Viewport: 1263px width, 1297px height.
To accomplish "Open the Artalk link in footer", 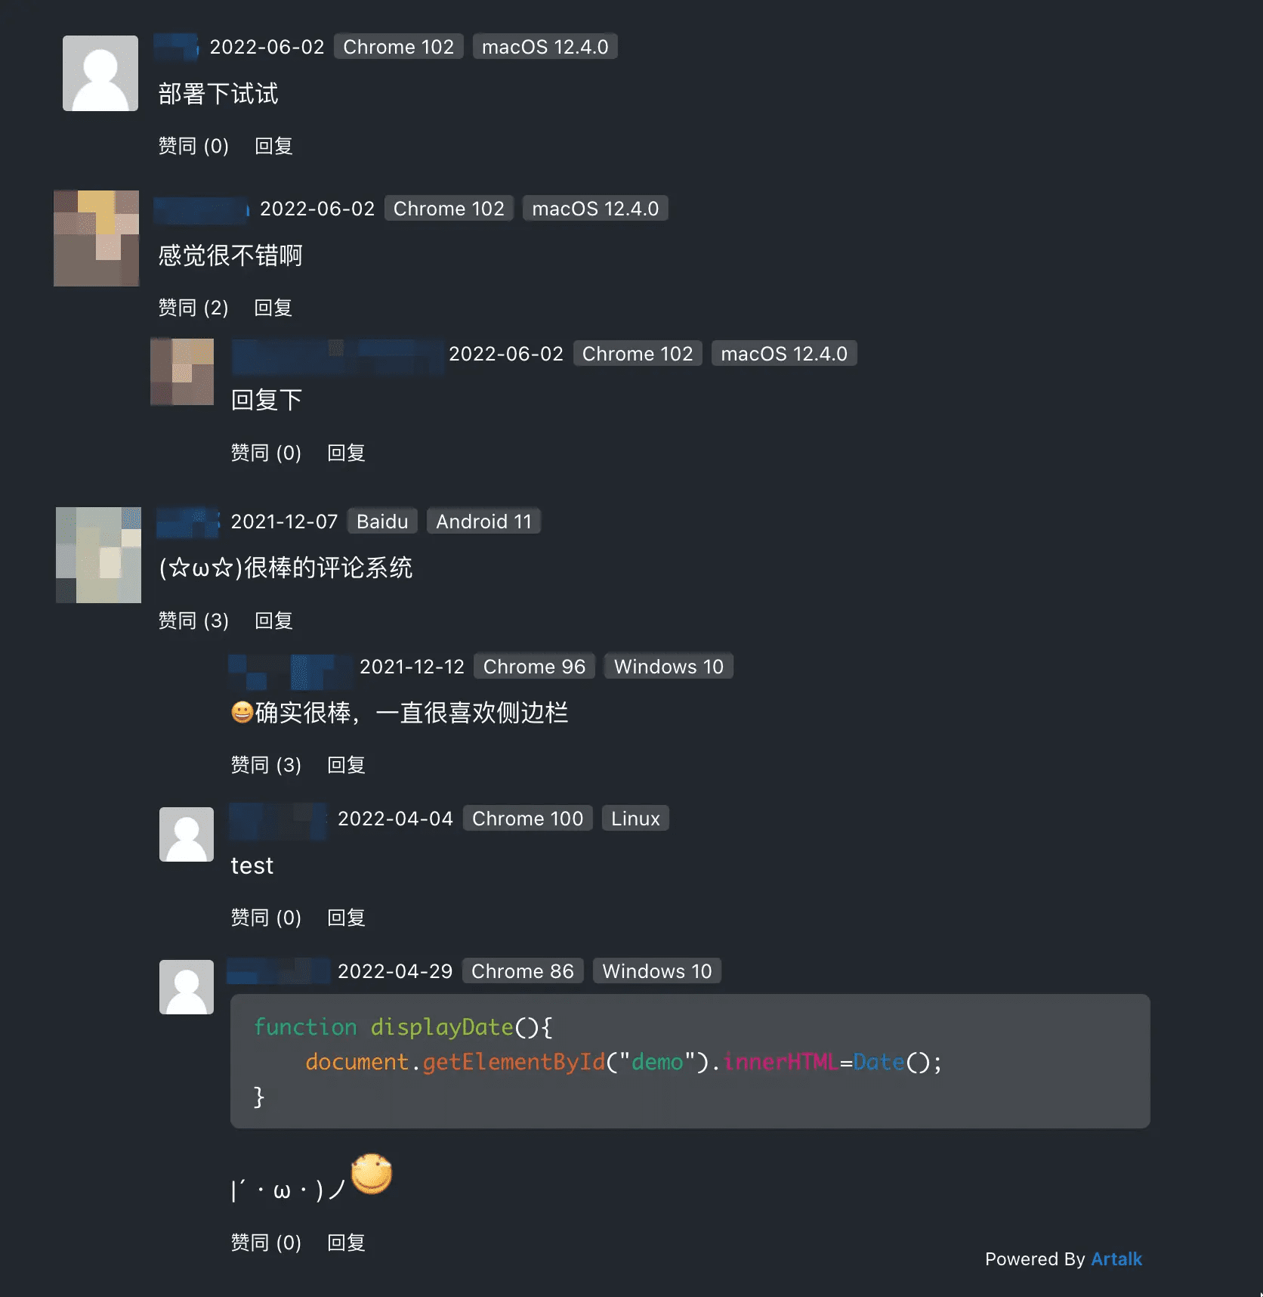I will click(1116, 1259).
